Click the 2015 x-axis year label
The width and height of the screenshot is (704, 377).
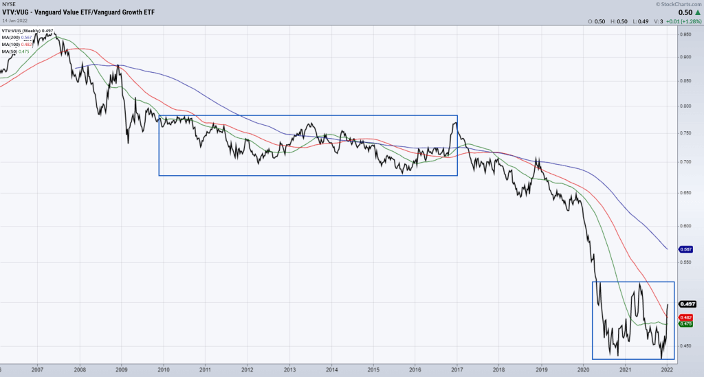tap(373, 370)
